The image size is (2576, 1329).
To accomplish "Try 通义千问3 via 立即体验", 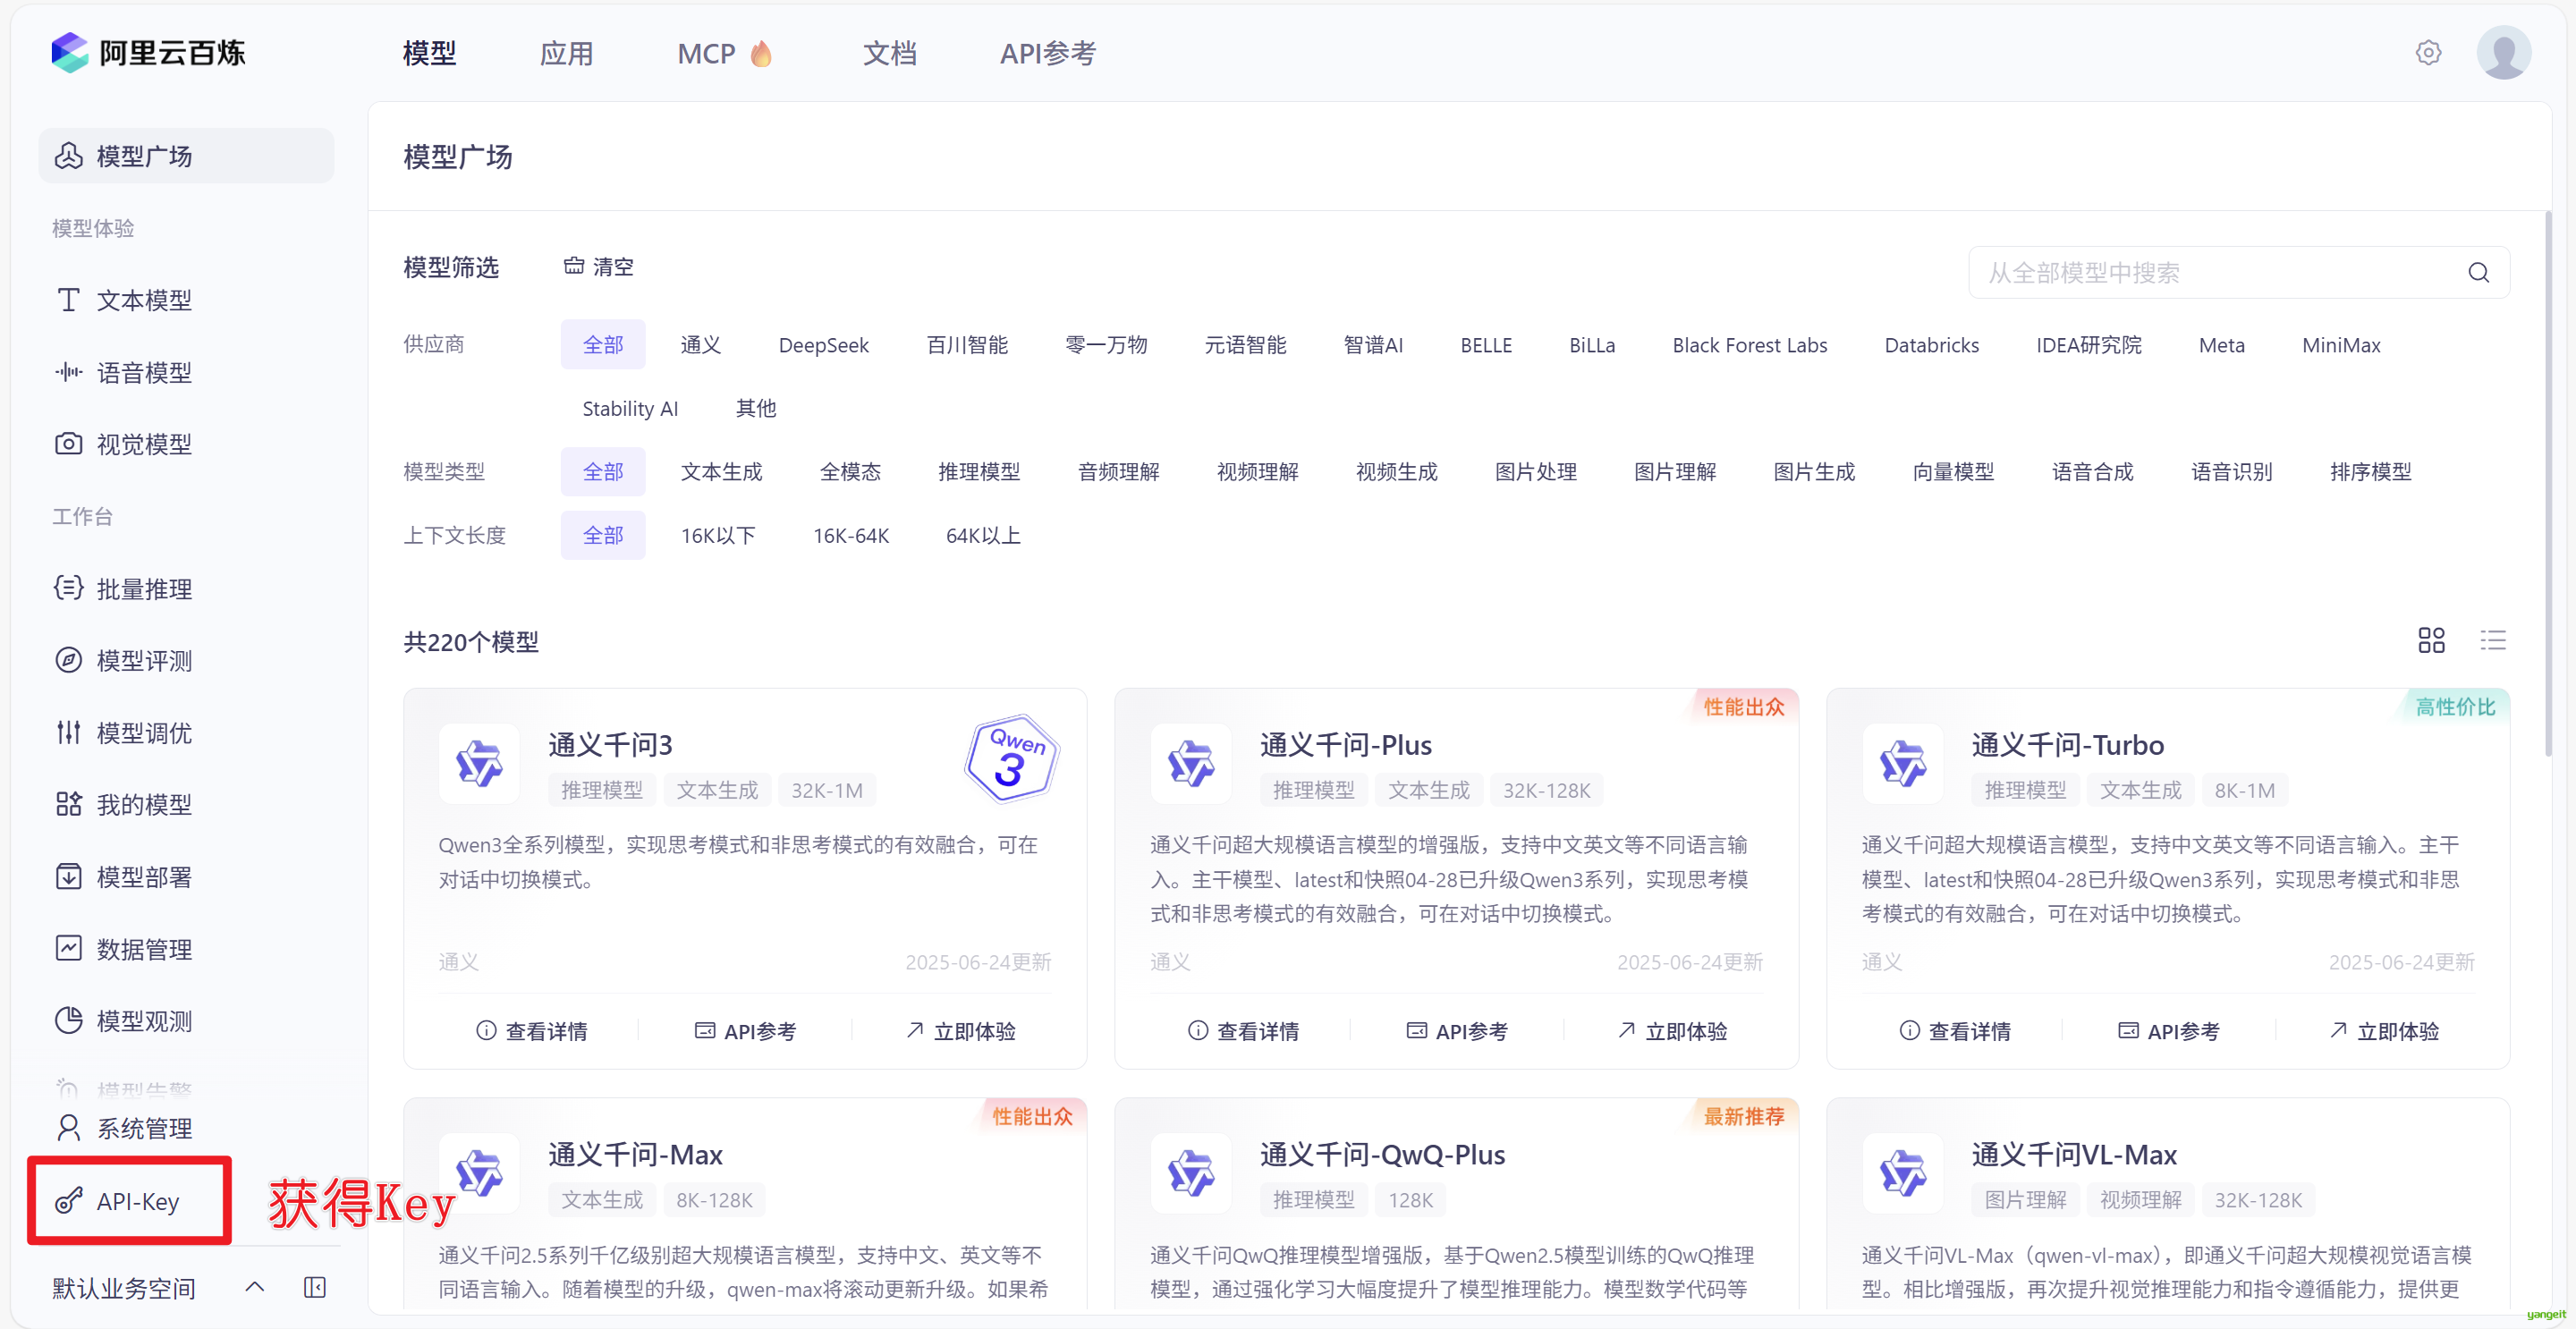I will click(960, 1030).
